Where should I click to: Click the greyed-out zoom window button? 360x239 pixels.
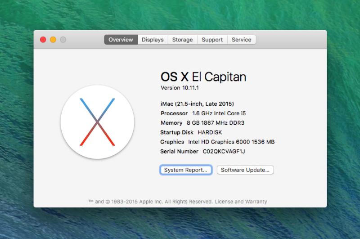(63, 40)
